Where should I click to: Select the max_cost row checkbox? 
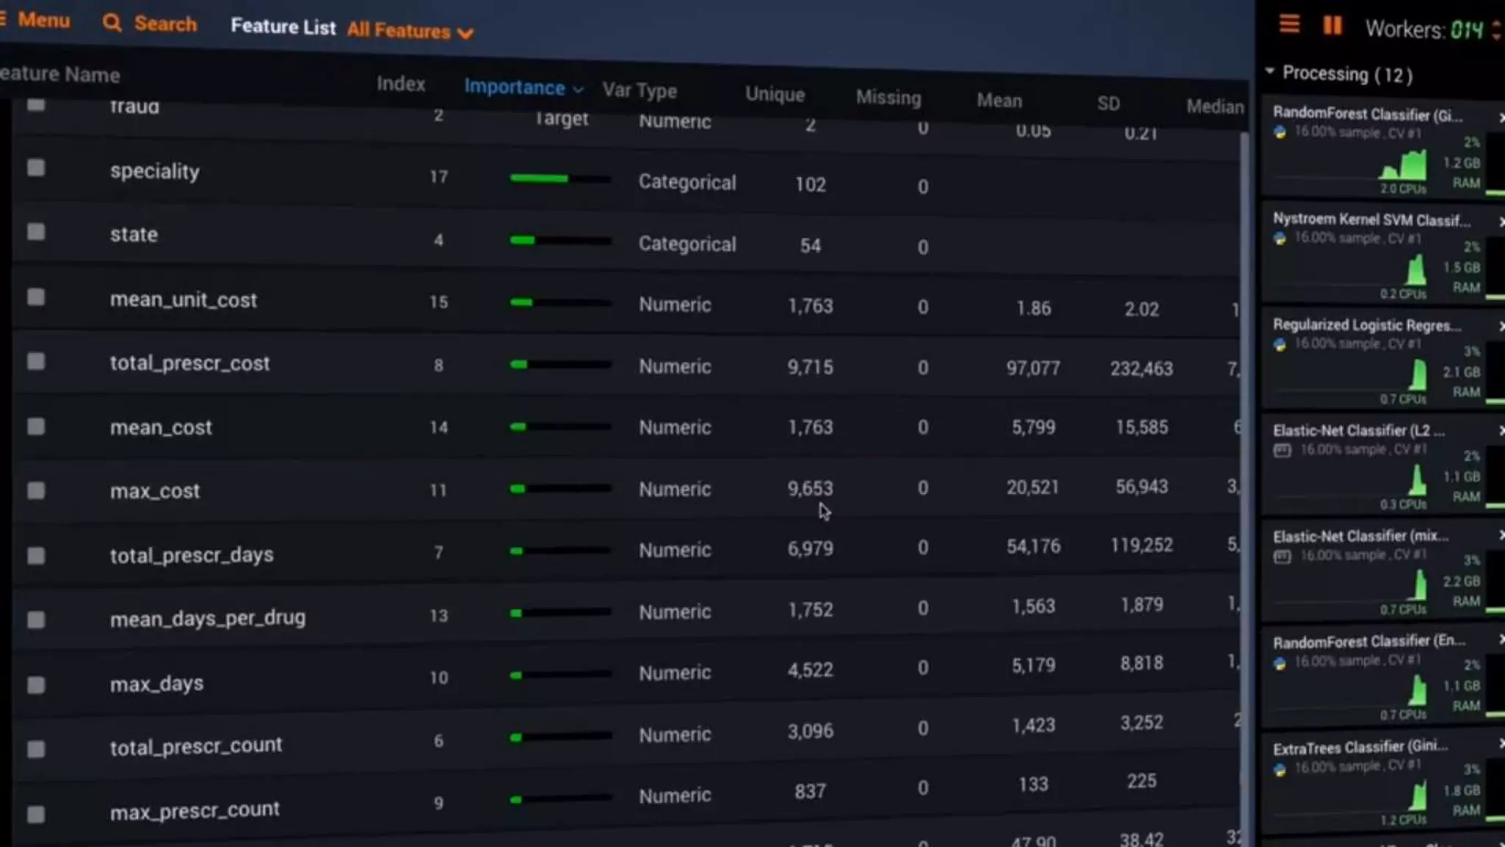click(x=35, y=490)
